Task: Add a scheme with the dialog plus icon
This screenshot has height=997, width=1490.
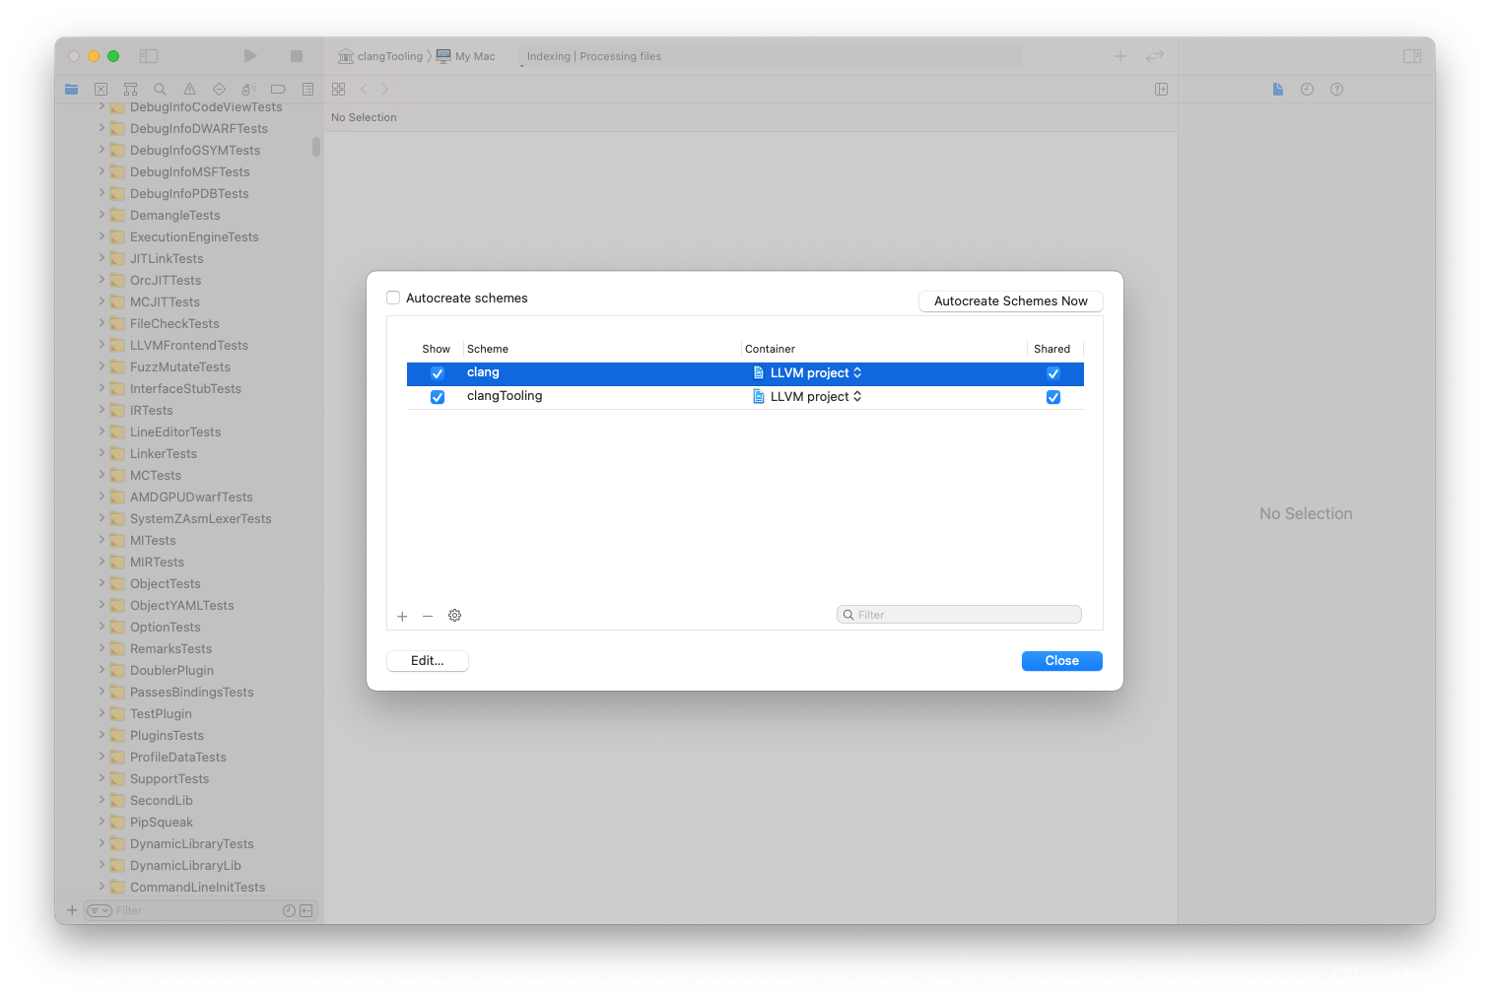Action: (x=402, y=616)
